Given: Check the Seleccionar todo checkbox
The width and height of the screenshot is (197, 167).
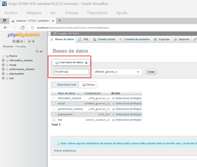Looking at the screenshot, I should [x=55, y=85].
